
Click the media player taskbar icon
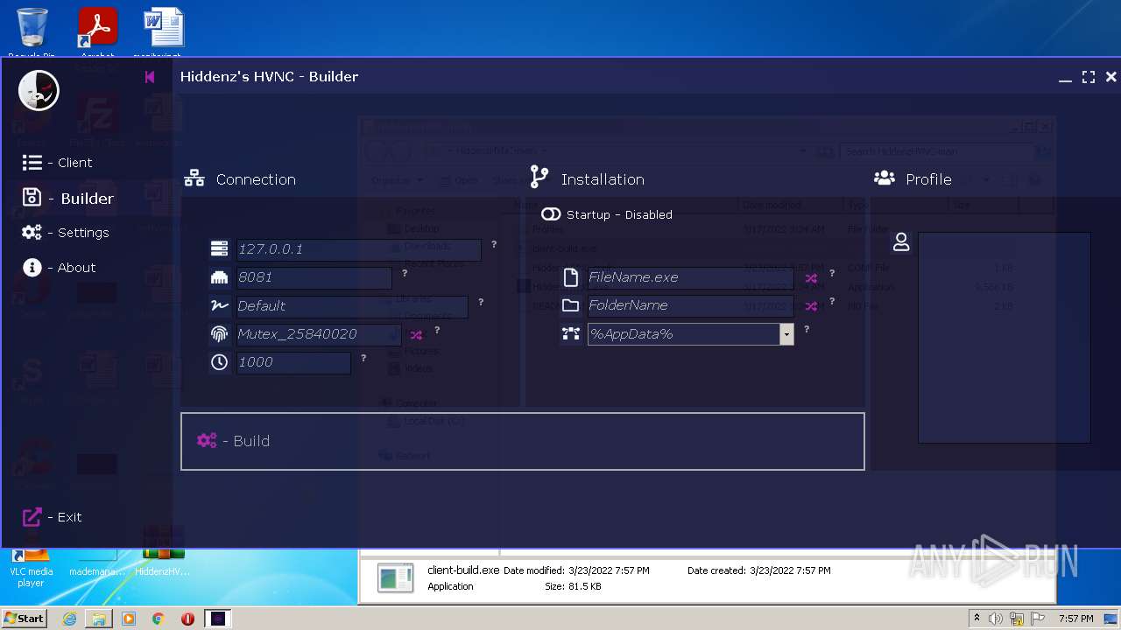(x=129, y=619)
